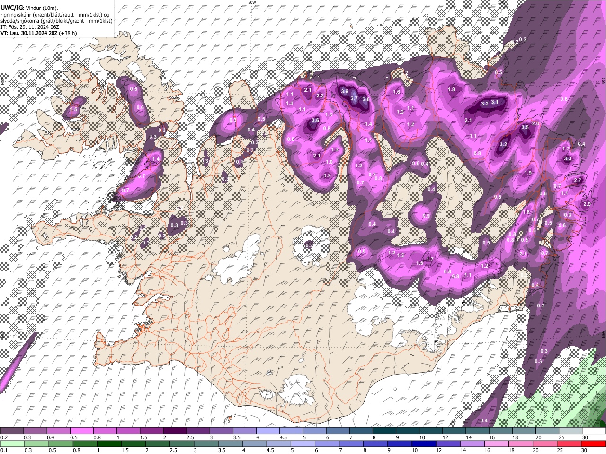Click the bright red swatch ending the lower legend row
The width and height of the screenshot is (606, 454).
pos(593,444)
